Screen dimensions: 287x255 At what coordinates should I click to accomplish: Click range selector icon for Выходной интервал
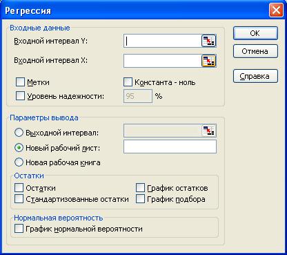coord(209,131)
